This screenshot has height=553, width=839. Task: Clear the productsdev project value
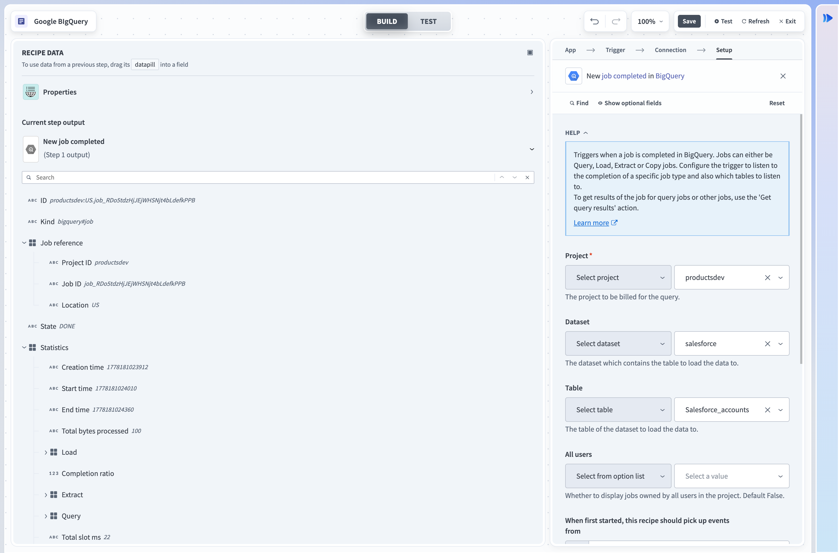[767, 278]
